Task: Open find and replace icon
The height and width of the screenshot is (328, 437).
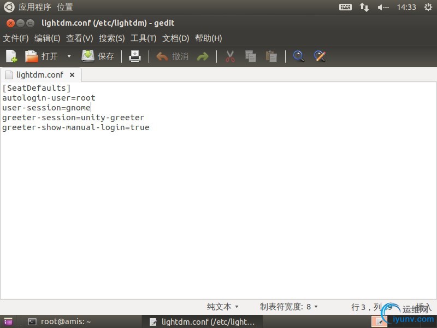Action: click(320, 56)
